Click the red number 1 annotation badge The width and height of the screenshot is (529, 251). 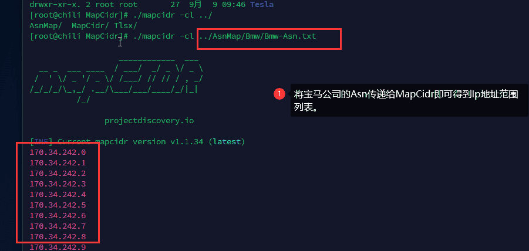coord(279,94)
